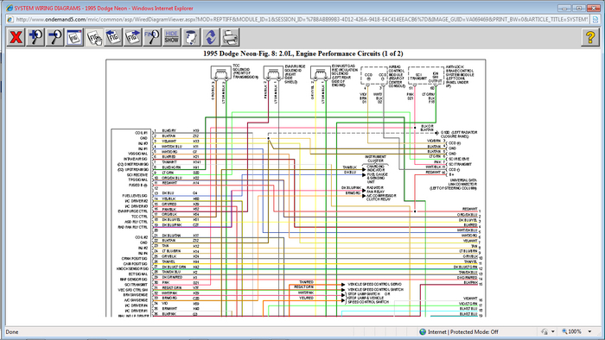Click the paint bucket color tool

pyautogui.click(x=191, y=37)
